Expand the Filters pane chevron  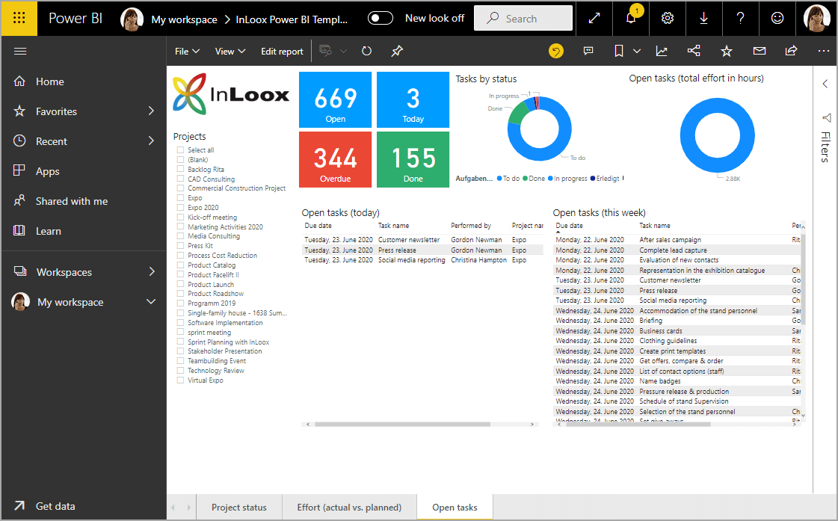click(x=825, y=84)
